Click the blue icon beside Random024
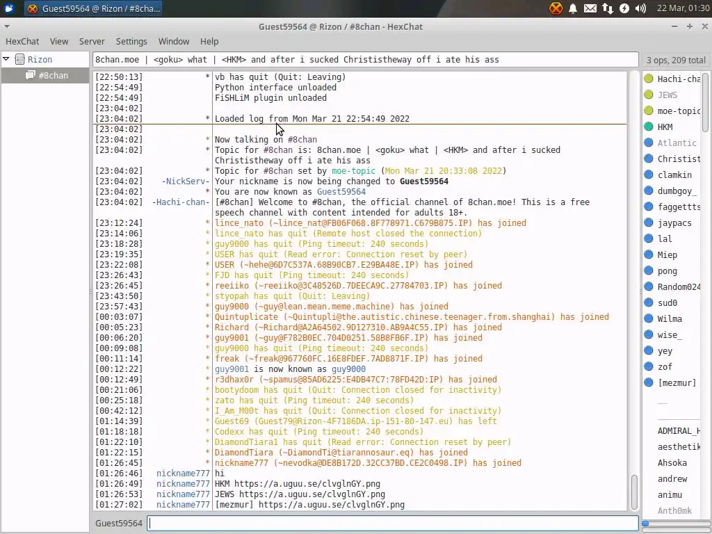The width and height of the screenshot is (712, 534). tap(649, 286)
